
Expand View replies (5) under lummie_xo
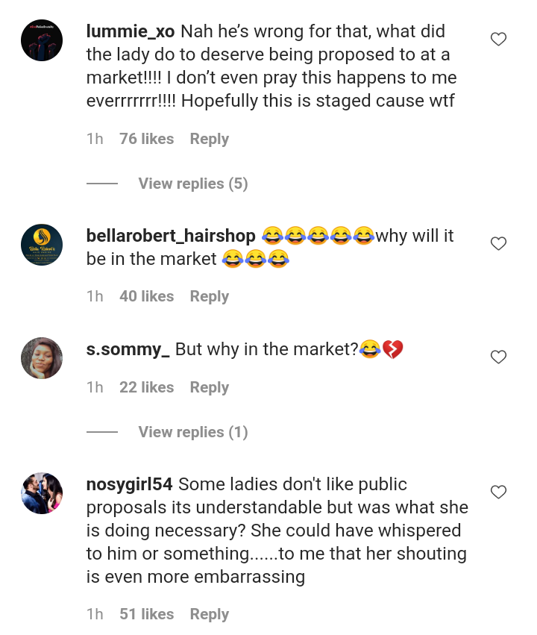(192, 184)
